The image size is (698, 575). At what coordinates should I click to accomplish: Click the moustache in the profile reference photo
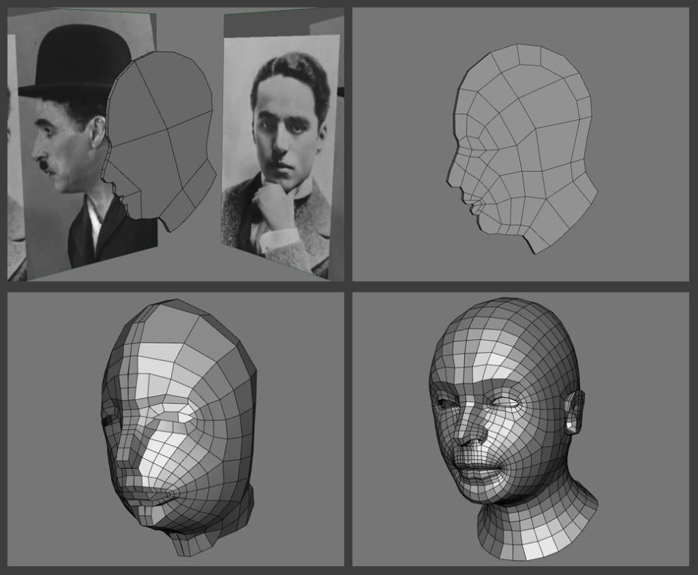[x=44, y=166]
